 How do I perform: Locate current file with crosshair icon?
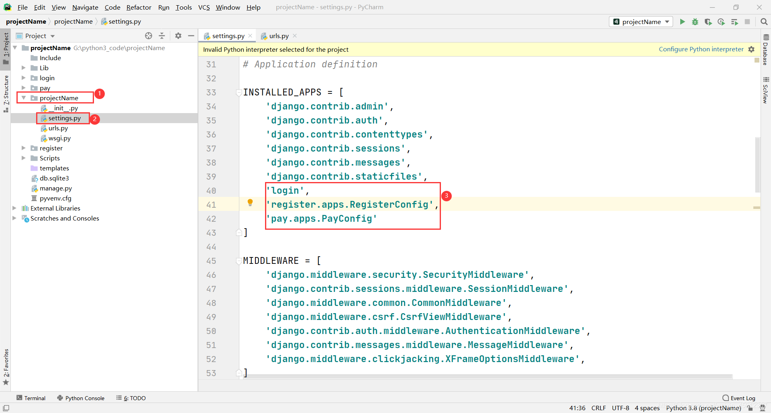[149, 36]
